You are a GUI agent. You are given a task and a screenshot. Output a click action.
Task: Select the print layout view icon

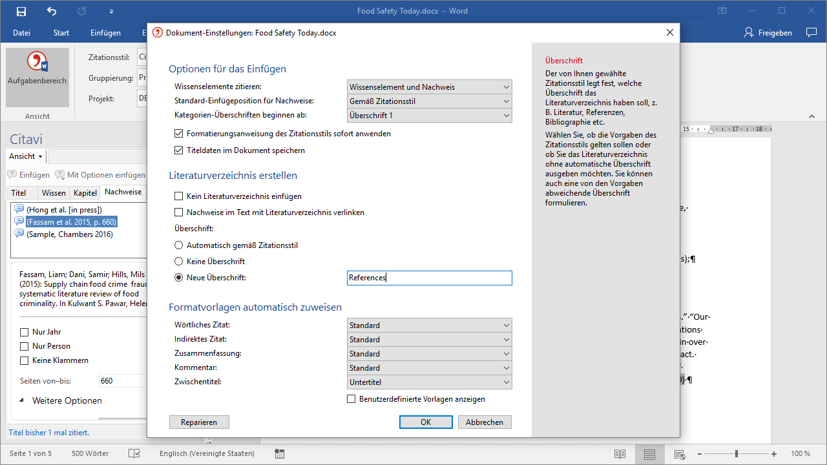[x=649, y=454]
